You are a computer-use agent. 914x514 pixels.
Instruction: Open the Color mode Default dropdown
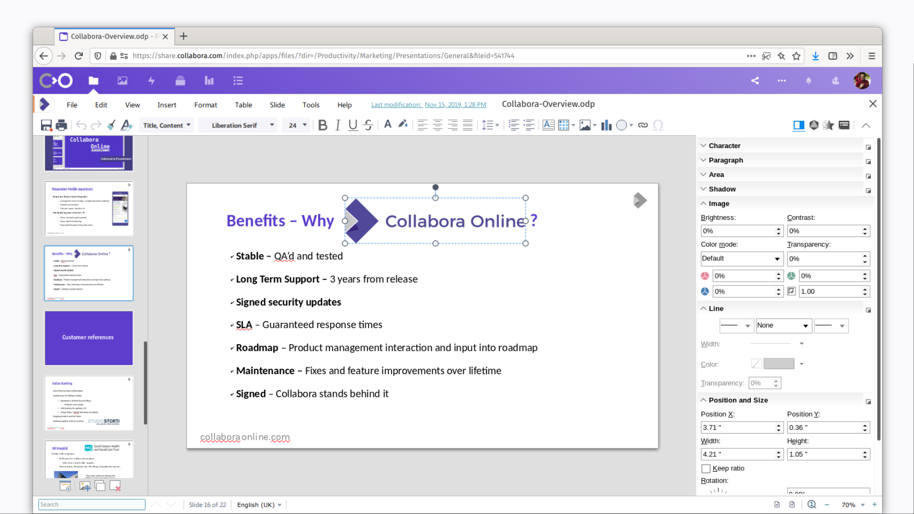pyautogui.click(x=742, y=258)
